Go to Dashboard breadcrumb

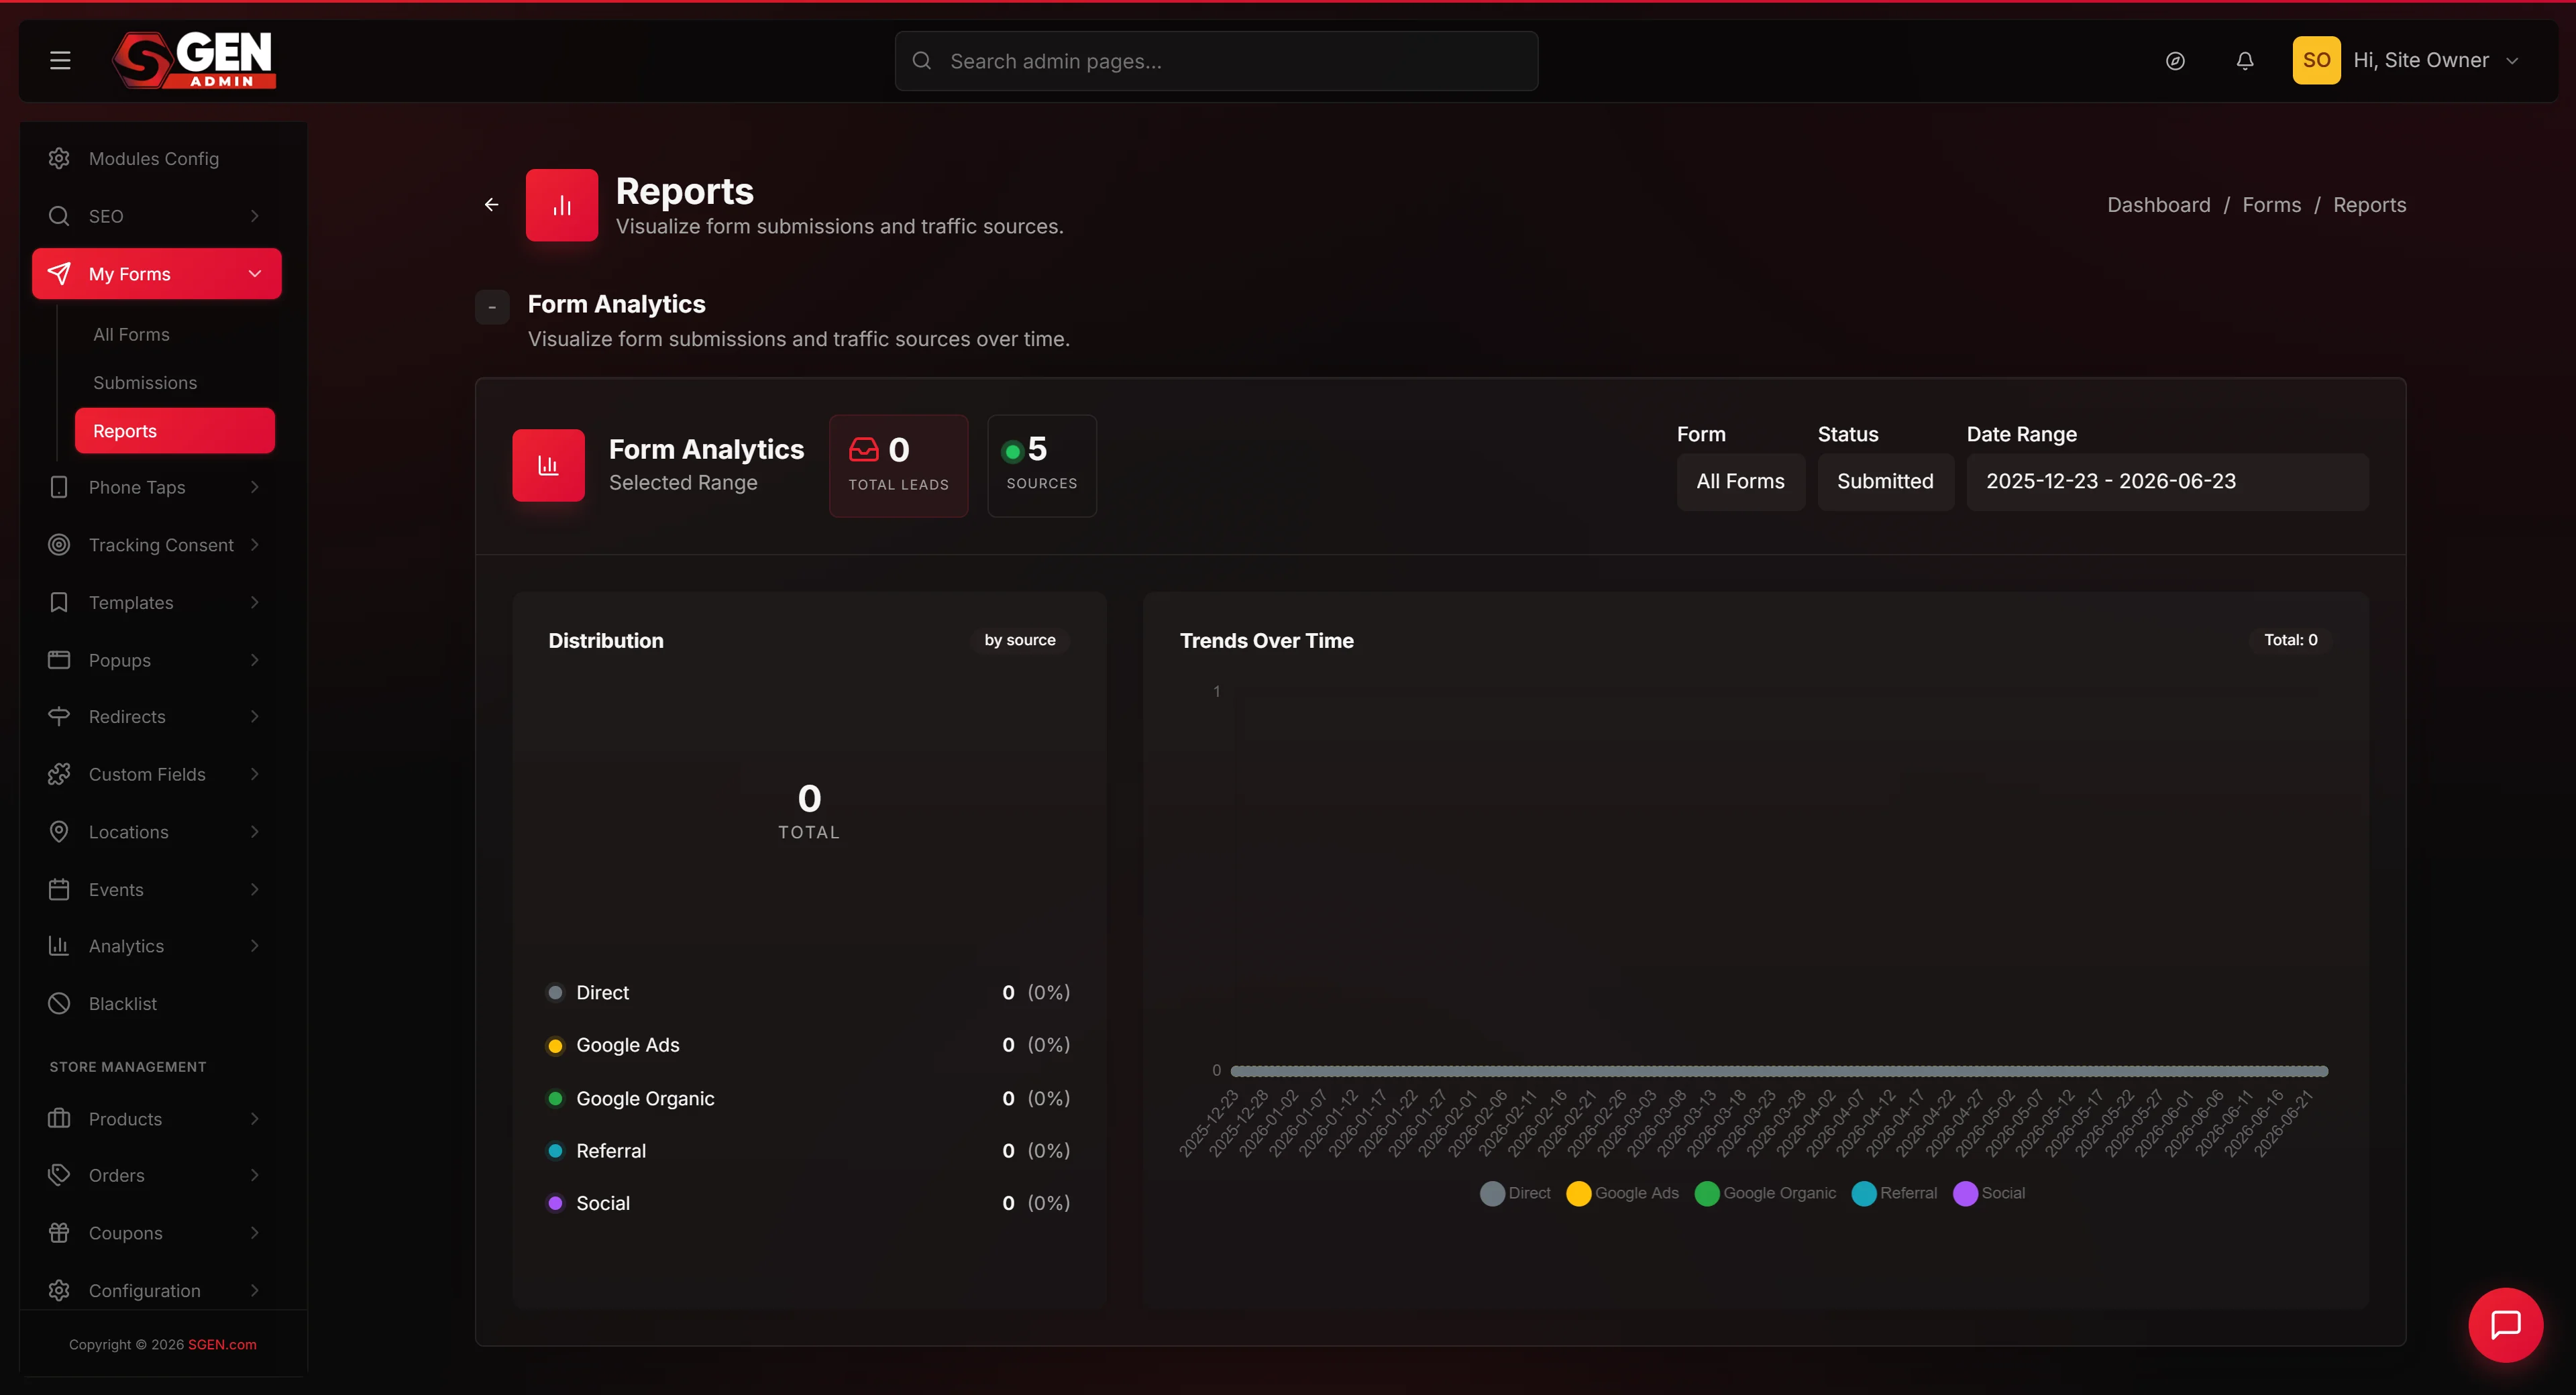(x=2159, y=205)
